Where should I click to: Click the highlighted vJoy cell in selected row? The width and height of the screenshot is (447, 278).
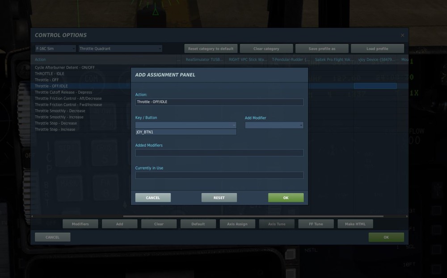[x=375, y=86]
